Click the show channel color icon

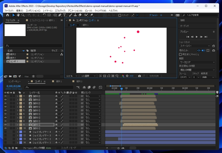[123, 76]
